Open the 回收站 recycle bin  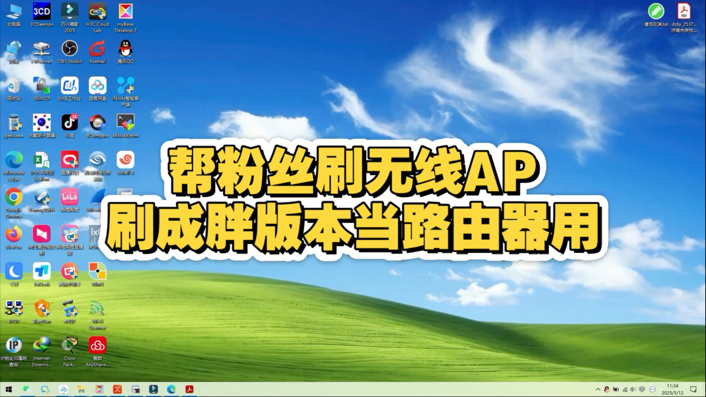(14, 89)
